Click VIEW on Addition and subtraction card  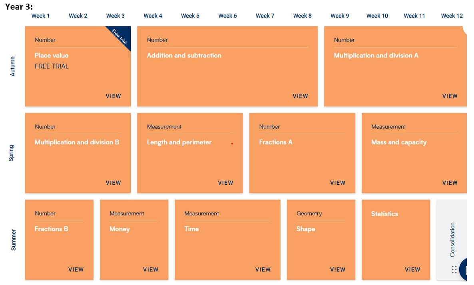coord(300,96)
